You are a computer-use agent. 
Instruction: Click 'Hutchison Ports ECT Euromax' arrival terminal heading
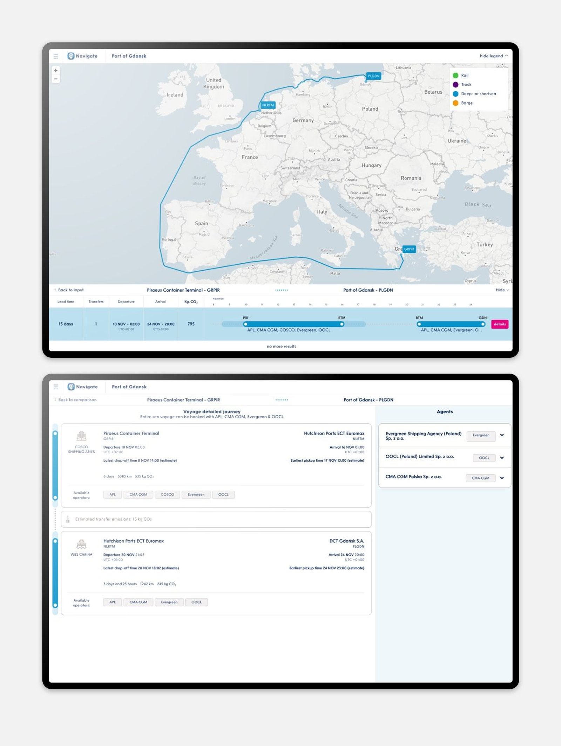[x=334, y=434]
